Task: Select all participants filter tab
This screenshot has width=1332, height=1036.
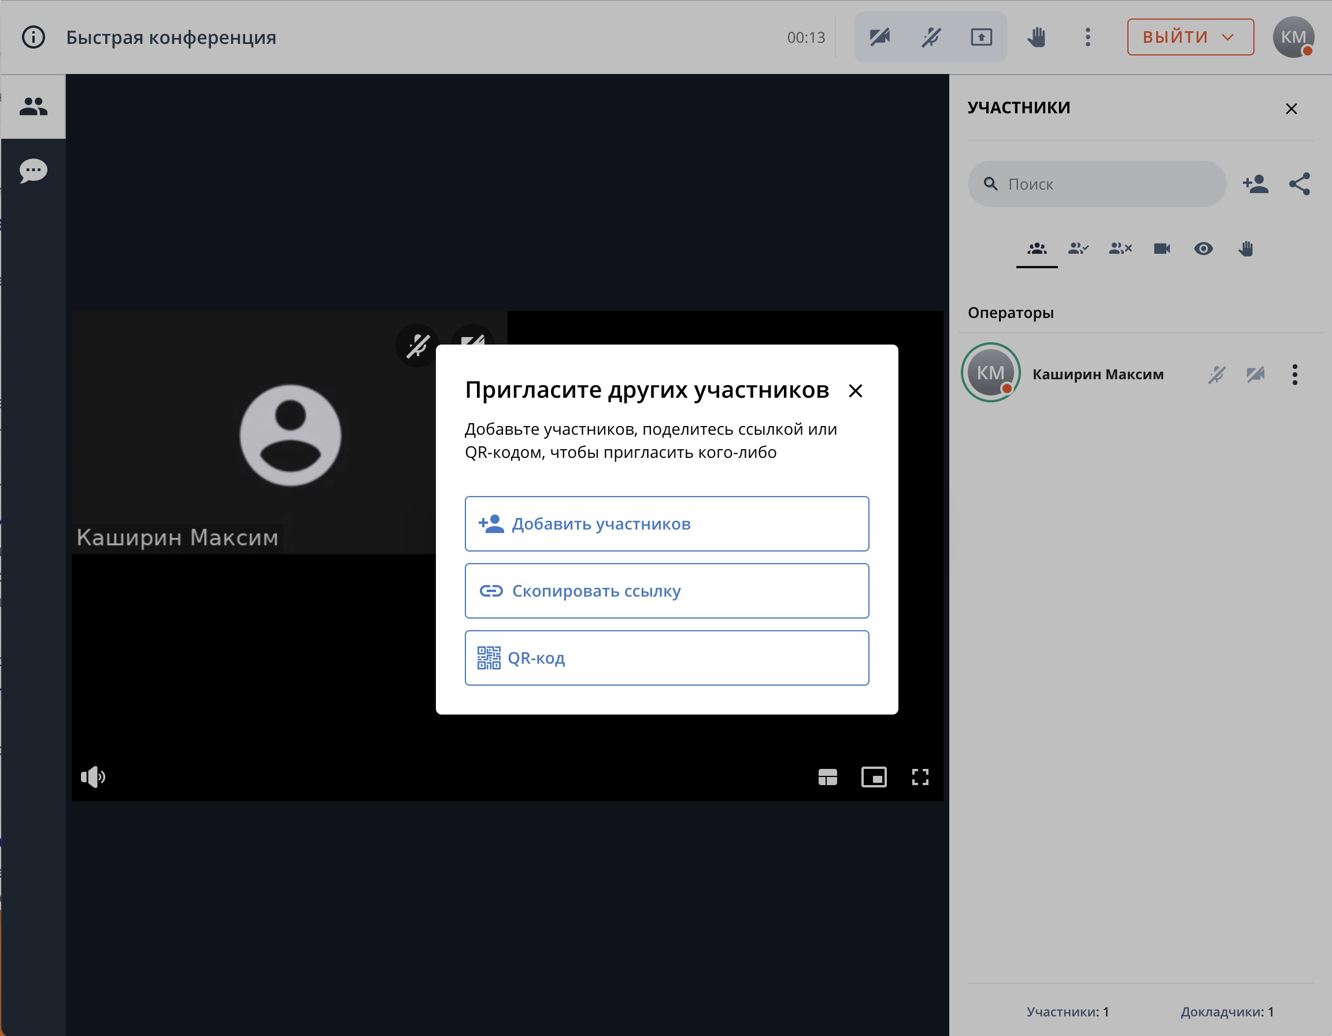Action: pyautogui.click(x=1037, y=249)
